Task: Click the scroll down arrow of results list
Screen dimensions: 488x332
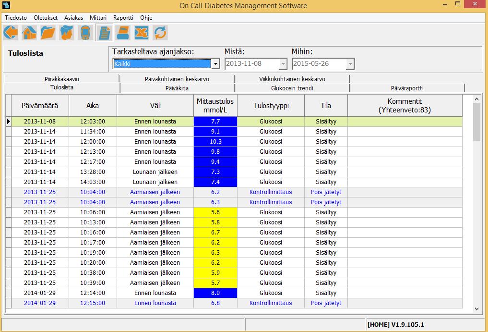Action: tap(476, 308)
